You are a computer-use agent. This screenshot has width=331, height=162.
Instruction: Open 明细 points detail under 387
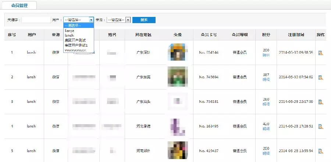(266, 79)
